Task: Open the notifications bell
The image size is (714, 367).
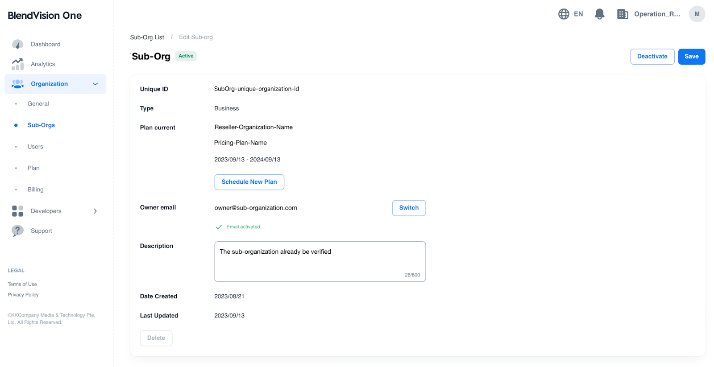Action: [x=599, y=14]
